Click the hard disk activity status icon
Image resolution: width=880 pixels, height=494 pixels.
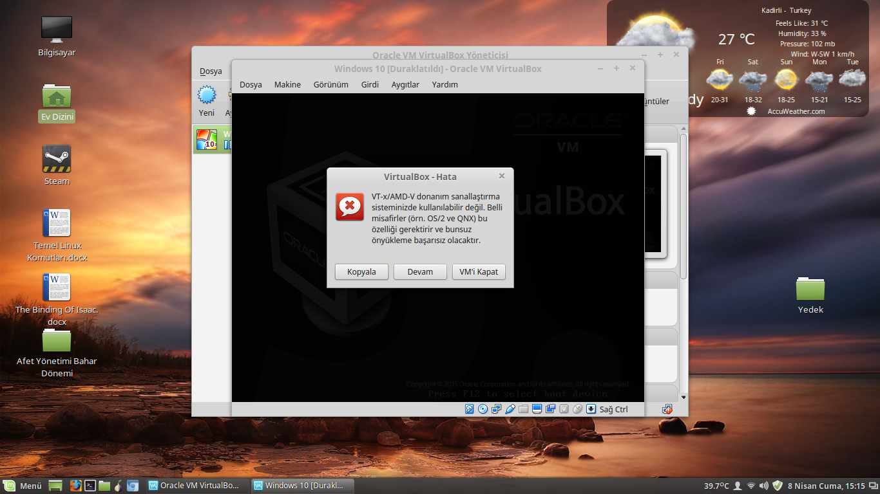click(470, 409)
